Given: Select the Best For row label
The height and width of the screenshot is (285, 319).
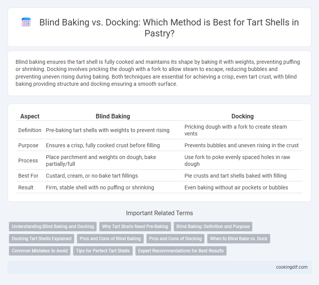Looking at the screenshot, I should pyautogui.click(x=28, y=176).
